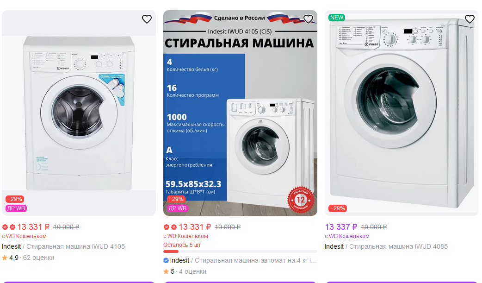This screenshot has width=482, height=283.
Task: Open link Стиральная машина IWUD 4105
Action: pyautogui.click(x=75, y=247)
